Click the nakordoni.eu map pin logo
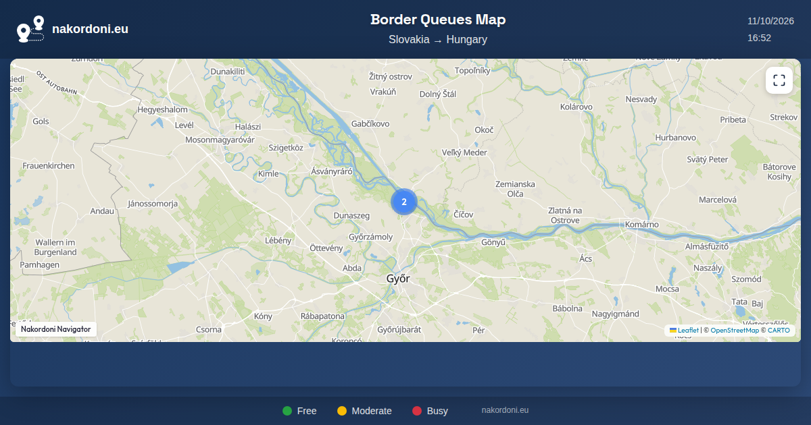 (30, 29)
